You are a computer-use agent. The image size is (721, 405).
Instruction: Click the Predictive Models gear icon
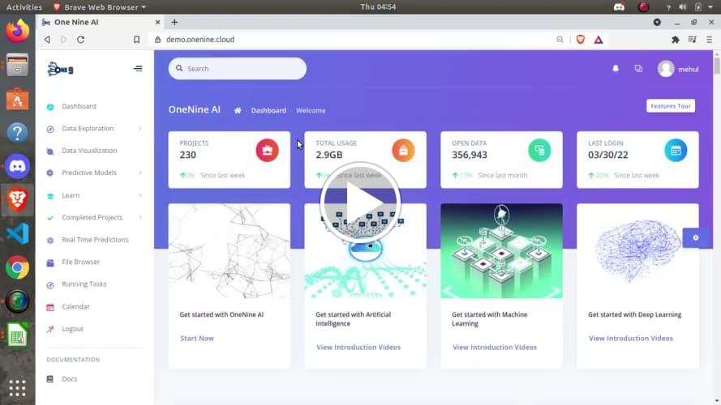click(50, 173)
